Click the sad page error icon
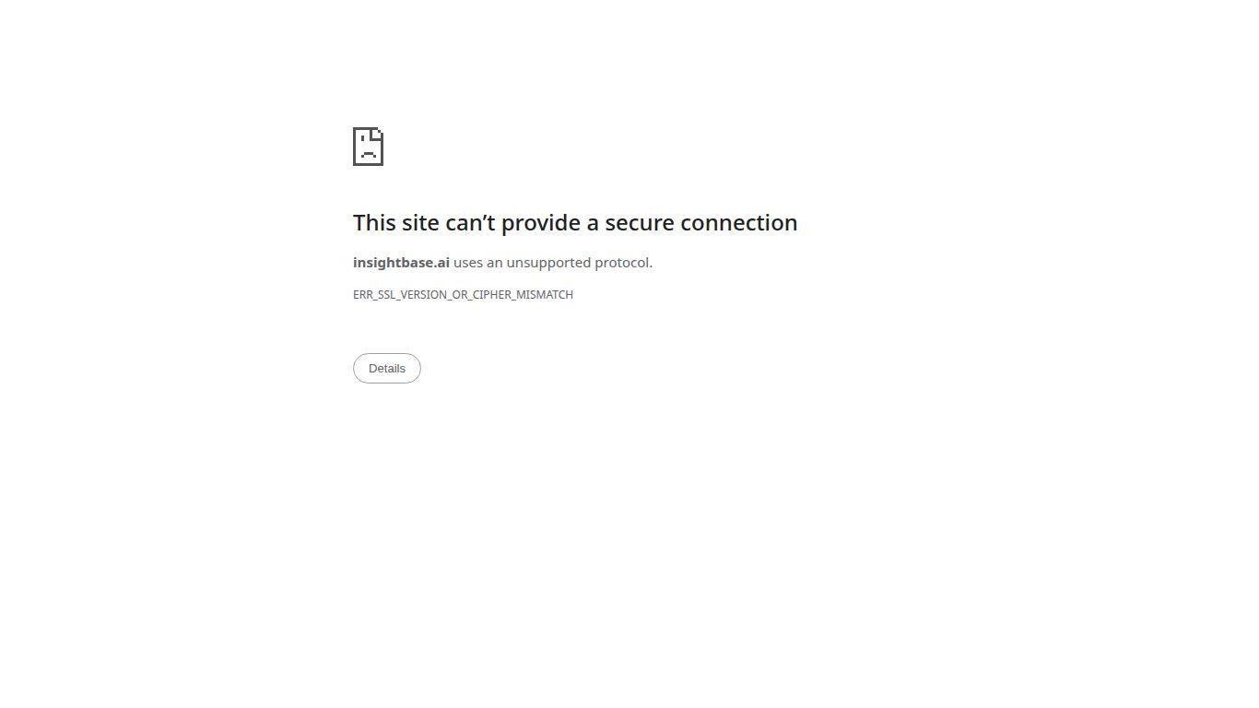The width and height of the screenshot is (1259, 708). [368, 147]
